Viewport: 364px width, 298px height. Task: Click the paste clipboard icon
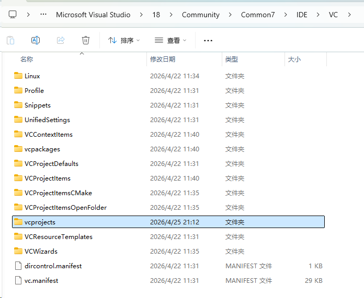pyautogui.click(x=10, y=40)
